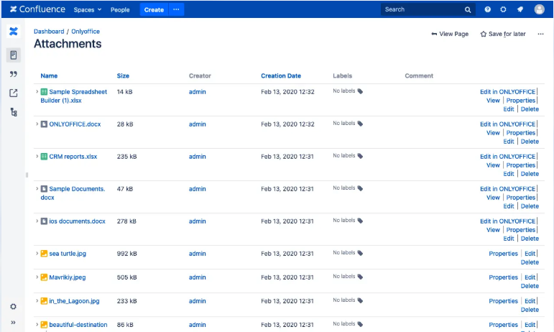Expand the in_the_Lagoon.jpg row
Screen dimensions: 554x332
tap(37, 300)
